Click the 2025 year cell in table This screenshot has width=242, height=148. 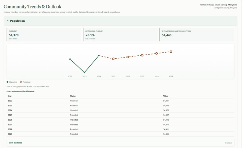click(x=10, y=115)
